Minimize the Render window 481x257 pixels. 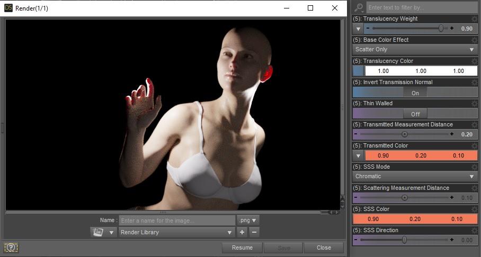click(x=287, y=8)
